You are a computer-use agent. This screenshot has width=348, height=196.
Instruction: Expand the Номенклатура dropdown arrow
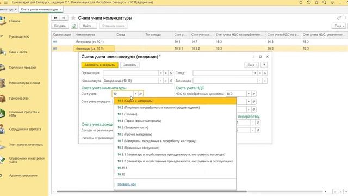[x=161, y=81]
